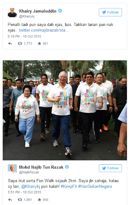Viewport: 130px width, 205px height.
Task: Click Khairy Jamaluddin's profile avatar
Action: pyautogui.click(x=12, y=13)
